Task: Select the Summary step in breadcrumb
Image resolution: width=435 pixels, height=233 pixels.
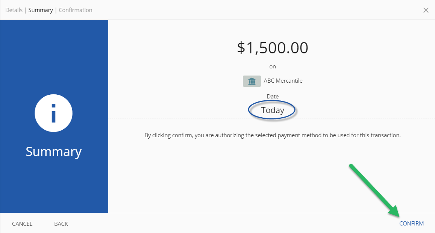Action: pyautogui.click(x=41, y=10)
